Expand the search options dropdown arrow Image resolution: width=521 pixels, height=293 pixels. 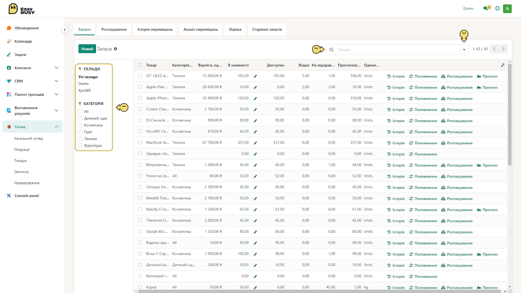pyautogui.click(x=464, y=49)
